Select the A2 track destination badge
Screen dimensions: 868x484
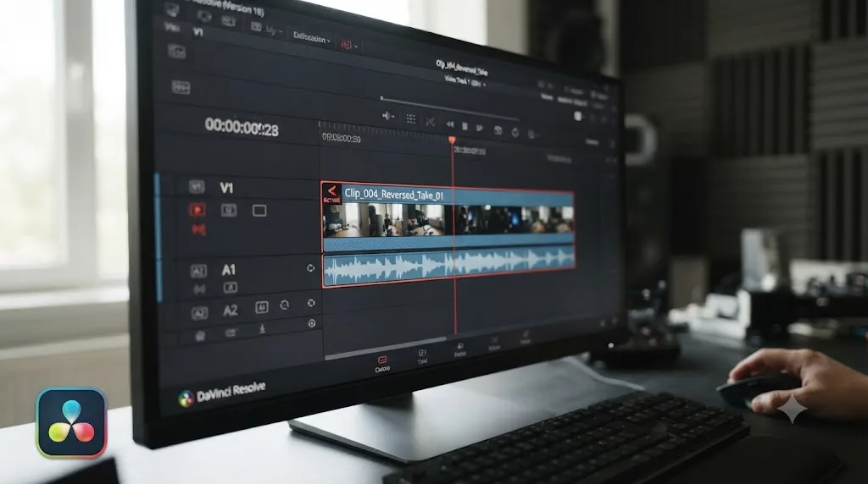point(199,313)
